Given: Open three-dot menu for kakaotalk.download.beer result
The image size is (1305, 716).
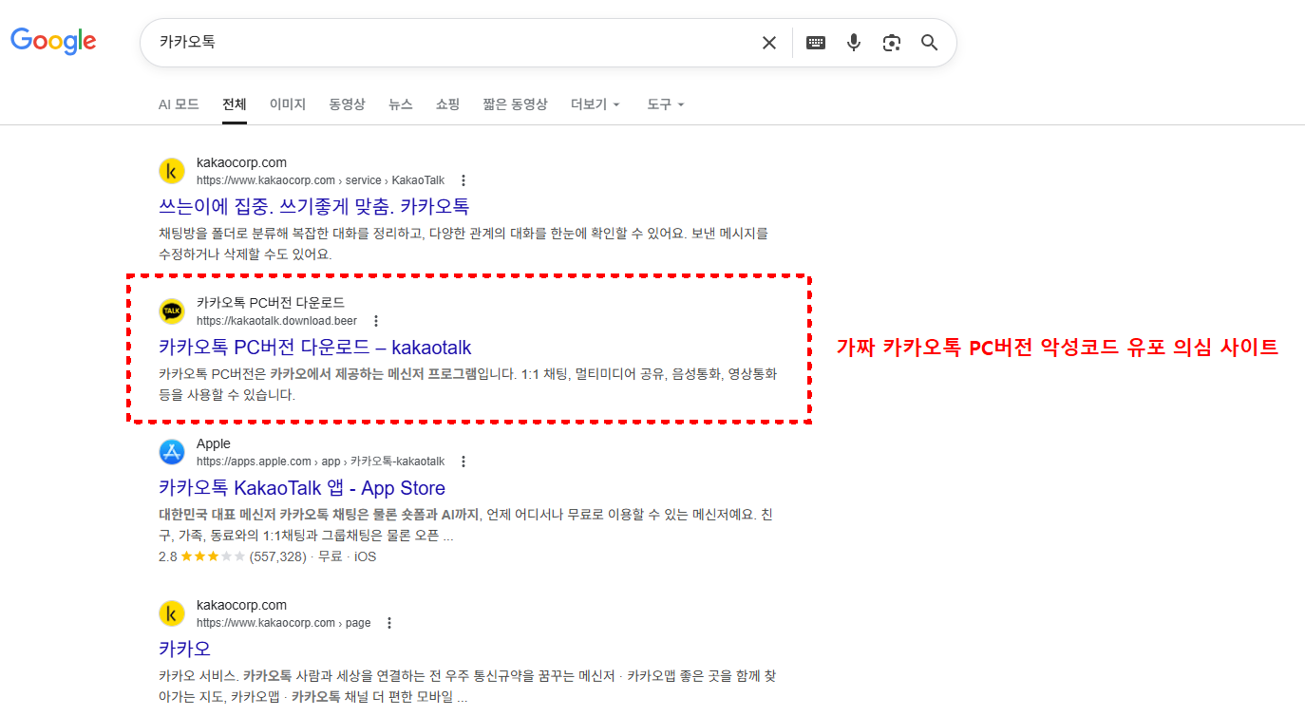Looking at the screenshot, I should [376, 321].
